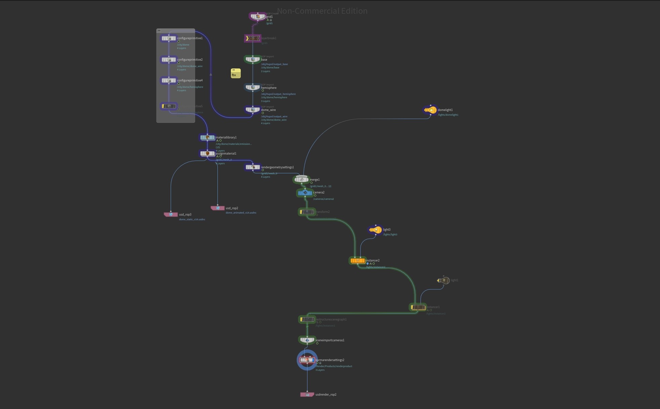Click the light3 node icon

pyautogui.click(x=375, y=230)
